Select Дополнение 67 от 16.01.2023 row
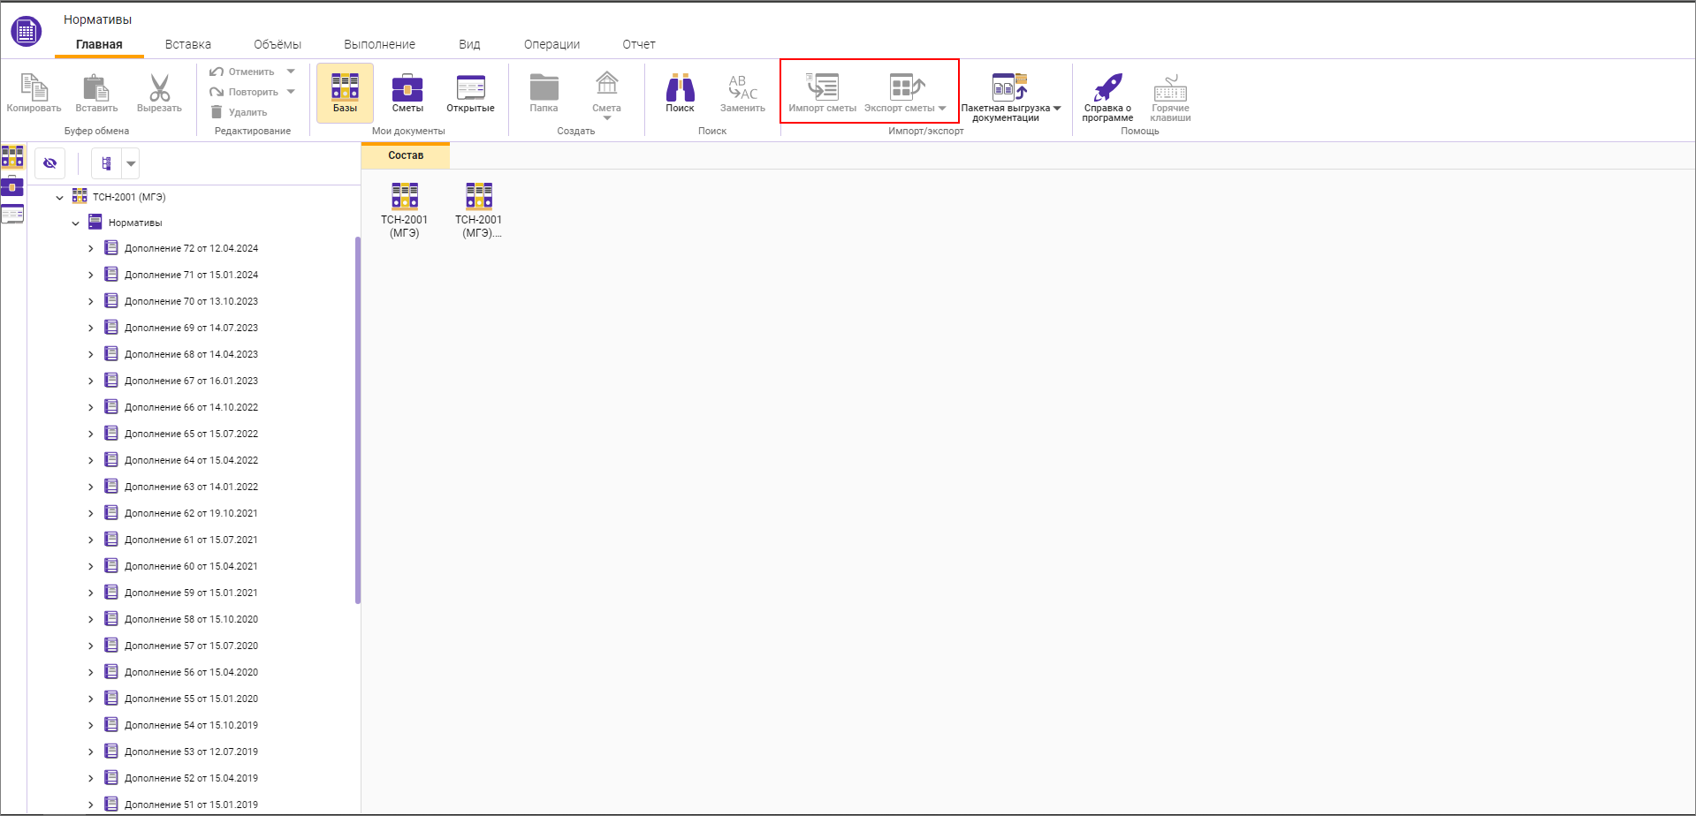 click(x=191, y=381)
